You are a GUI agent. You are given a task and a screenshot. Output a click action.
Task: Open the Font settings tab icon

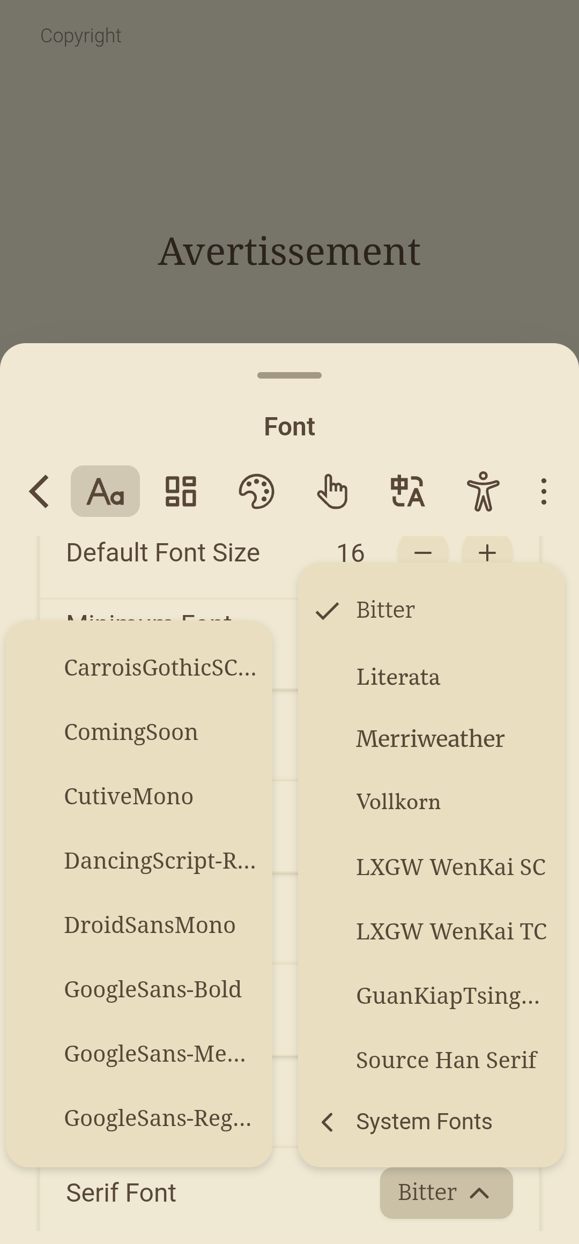click(106, 491)
